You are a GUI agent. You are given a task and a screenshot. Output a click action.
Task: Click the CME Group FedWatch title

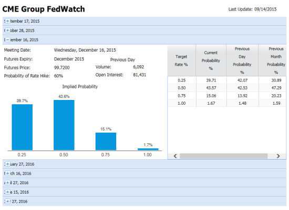pyautogui.click(x=44, y=9)
